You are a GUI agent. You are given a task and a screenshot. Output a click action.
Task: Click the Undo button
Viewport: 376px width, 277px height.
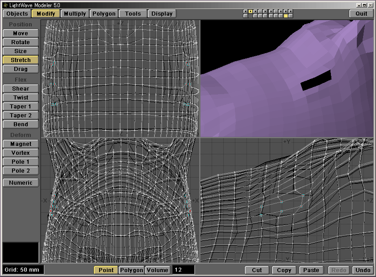click(x=363, y=270)
